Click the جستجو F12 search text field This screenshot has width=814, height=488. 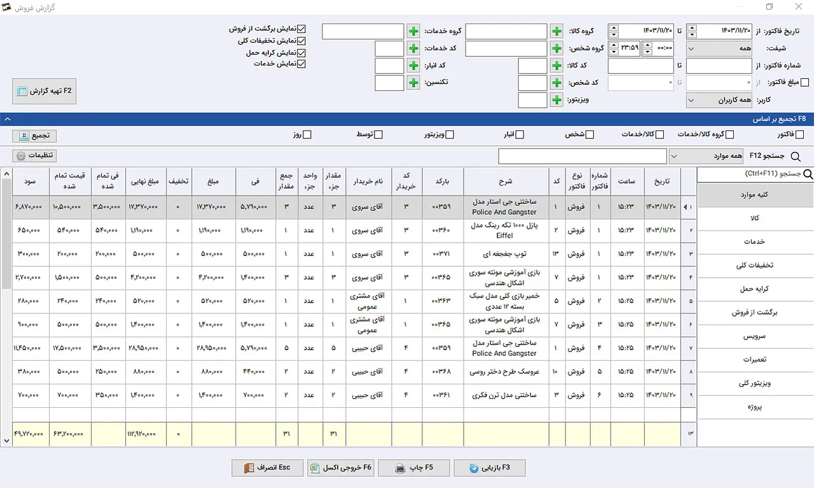583,156
